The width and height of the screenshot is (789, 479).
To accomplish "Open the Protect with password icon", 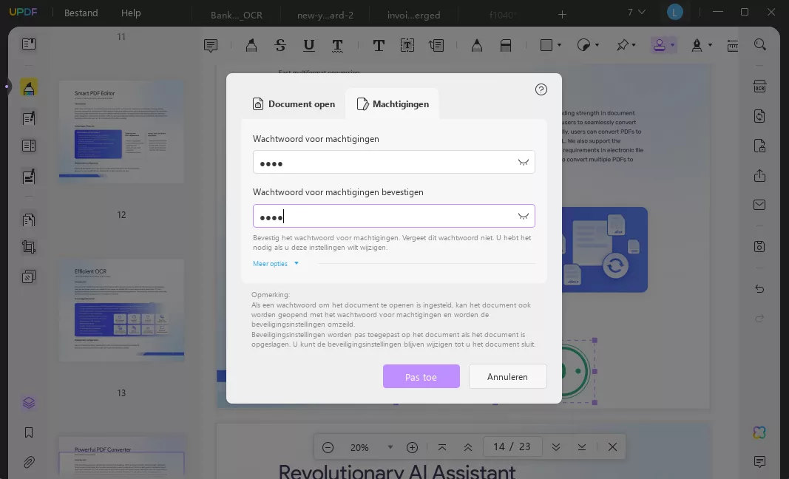I will coord(759,146).
